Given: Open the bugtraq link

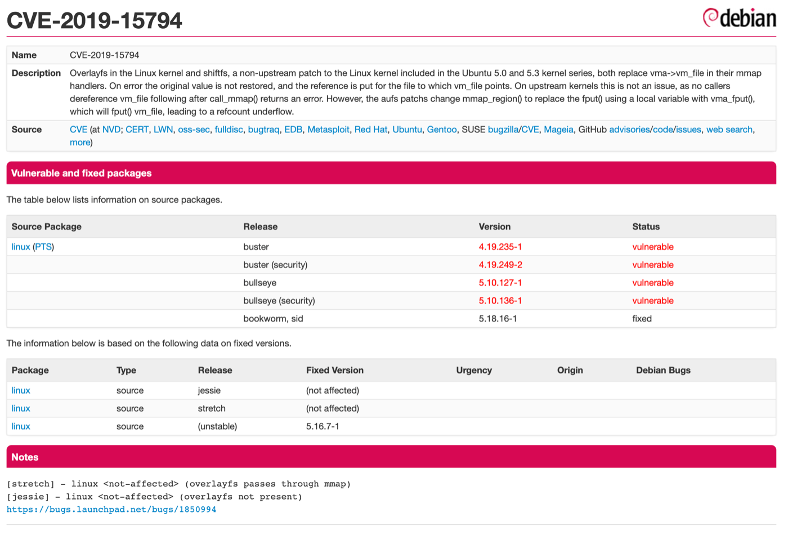Looking at the screenshot, I should [x=263, y=130].
